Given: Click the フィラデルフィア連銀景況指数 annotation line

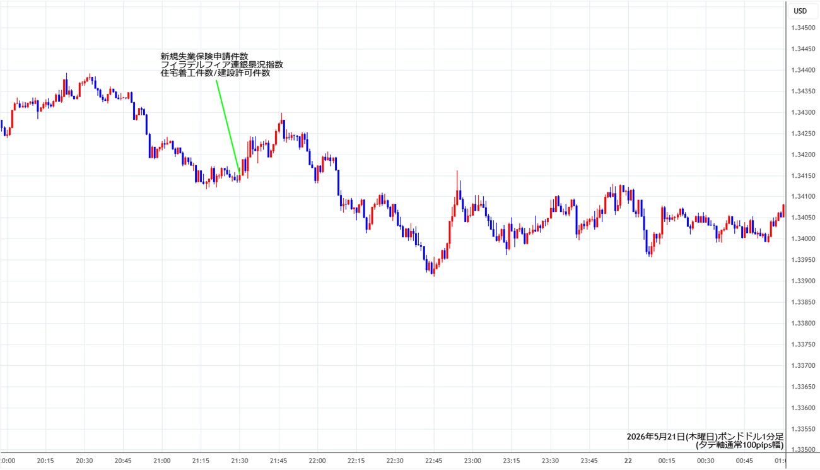Looking at the screenshot, I should click(x=222, y=65).
